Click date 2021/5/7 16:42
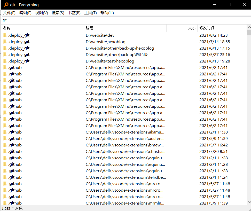Screen dimensions: 251x211 point(213,145)
